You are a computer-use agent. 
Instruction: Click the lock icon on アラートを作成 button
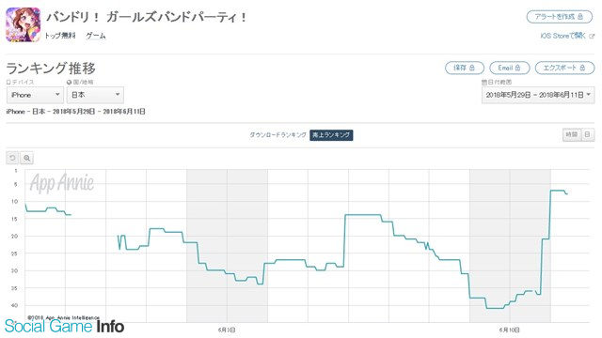pyautogui.click(x=580, y=17)
